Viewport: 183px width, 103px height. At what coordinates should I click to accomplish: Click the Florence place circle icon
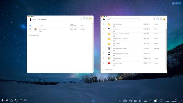[109, 29]
